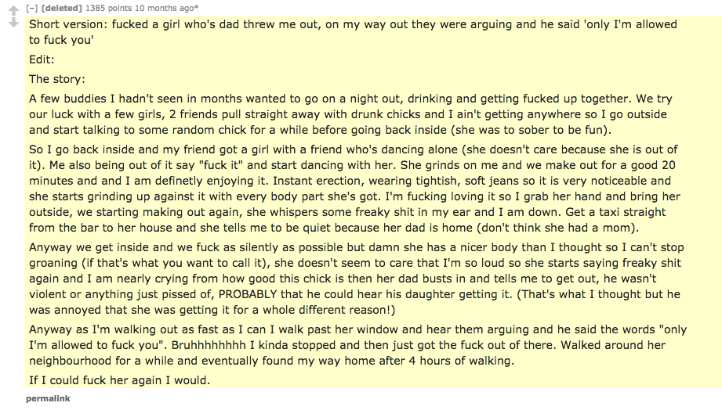This screenshot has width=722, height=410.
Task: Click the capitalized word "PROBABLY"
Action: 248,294
